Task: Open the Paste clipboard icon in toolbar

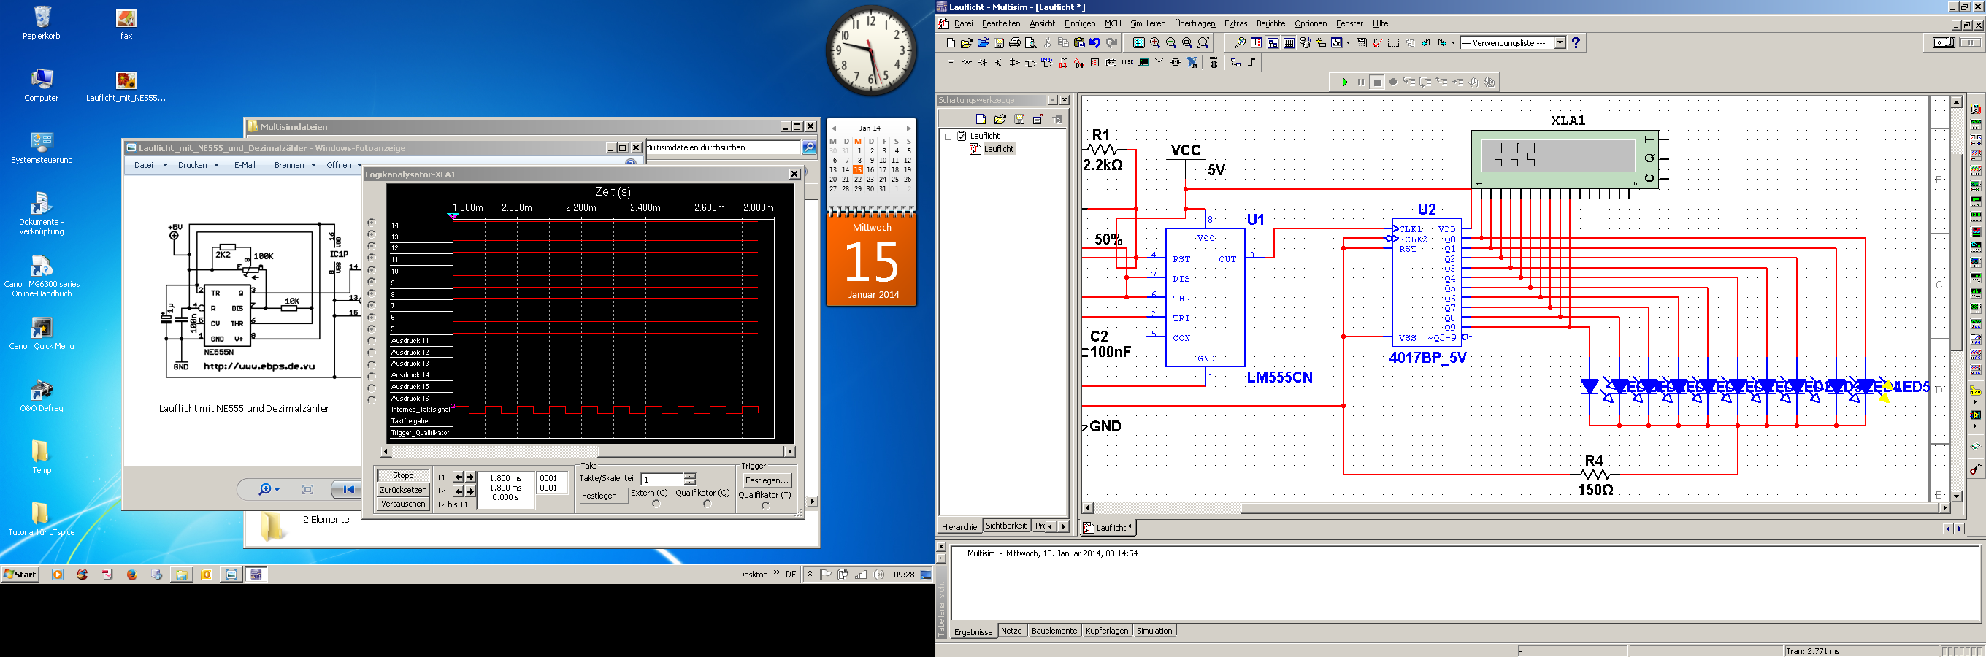Action: (1079, 43)
